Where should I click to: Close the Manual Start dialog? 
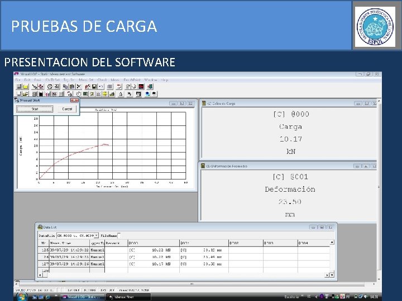click(x=74, y=100)
